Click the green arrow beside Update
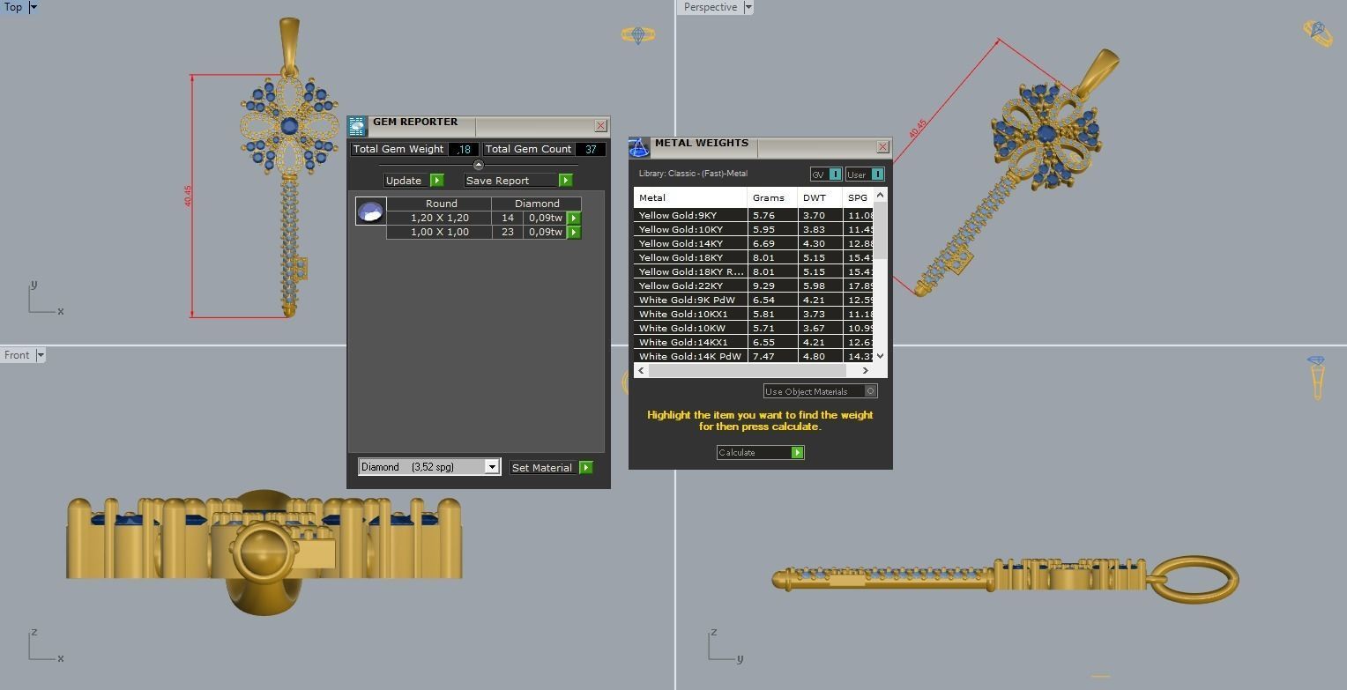Screen dimensions: 1347x690 [437, 181]
